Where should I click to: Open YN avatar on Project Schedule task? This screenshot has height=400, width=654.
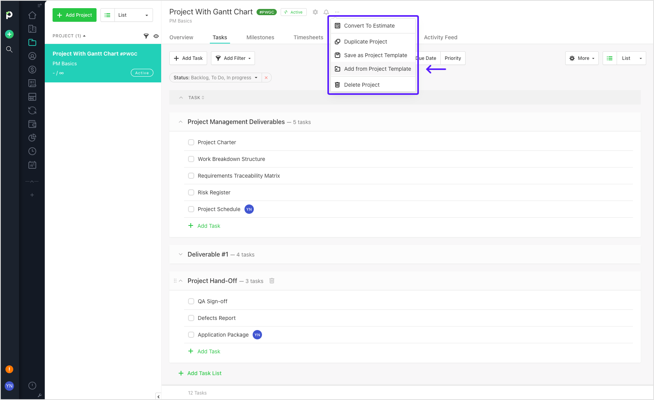click(x=249, y=209)
